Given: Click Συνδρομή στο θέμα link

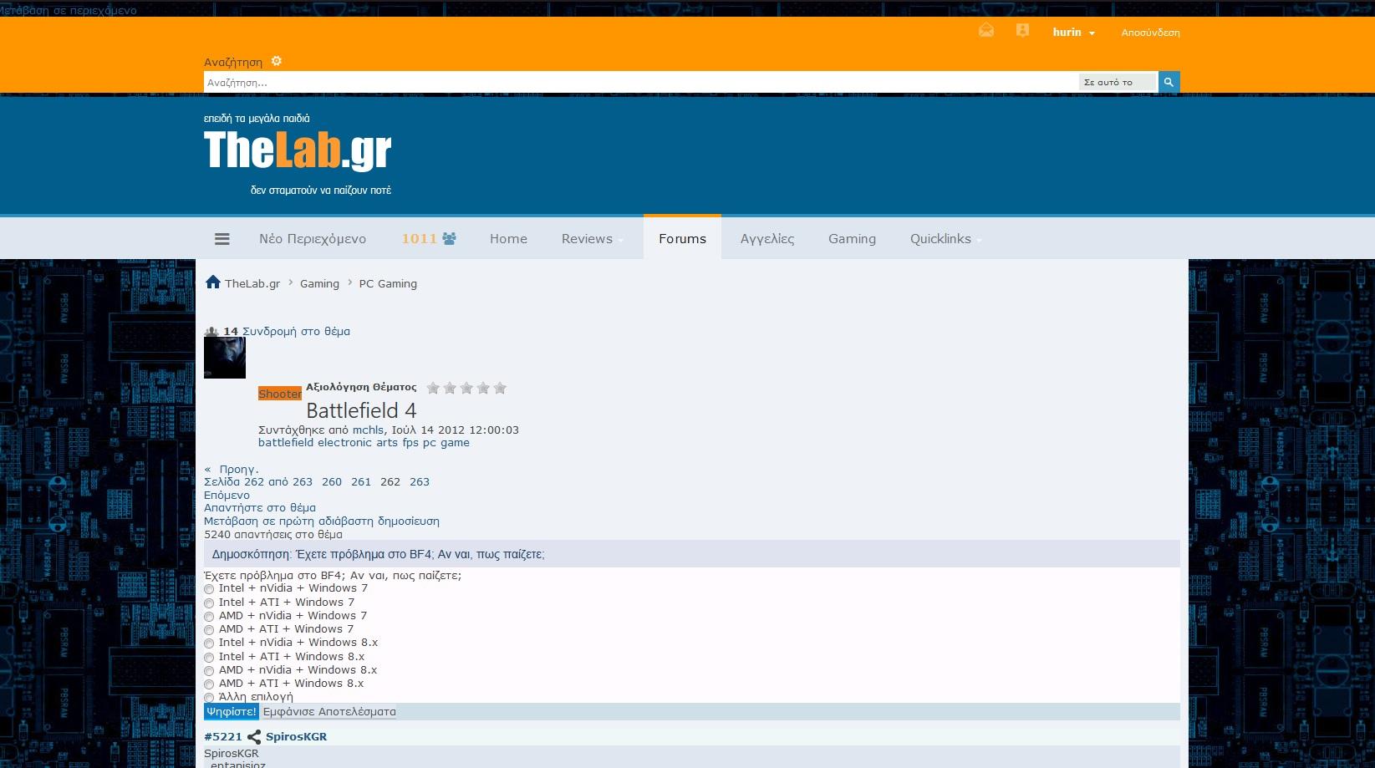Looking at the screenshot, I should pos(296,332).
